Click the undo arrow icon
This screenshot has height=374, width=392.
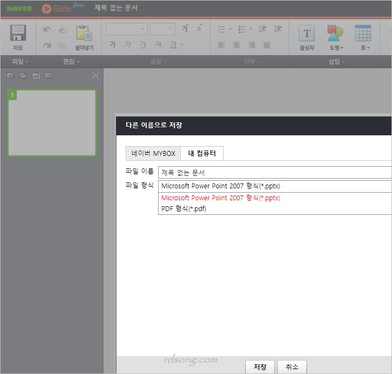47,29
